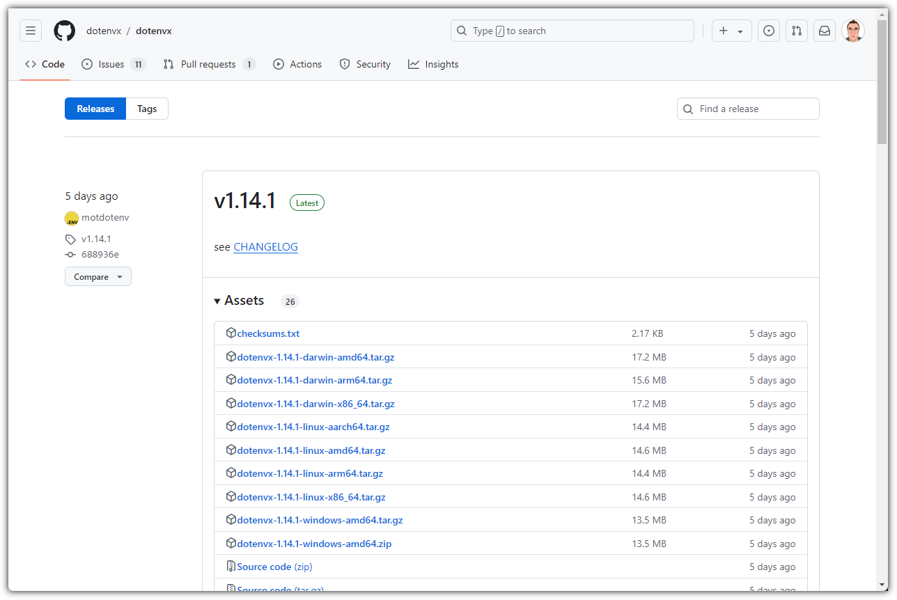Download checksums.txt

[268, 333]
